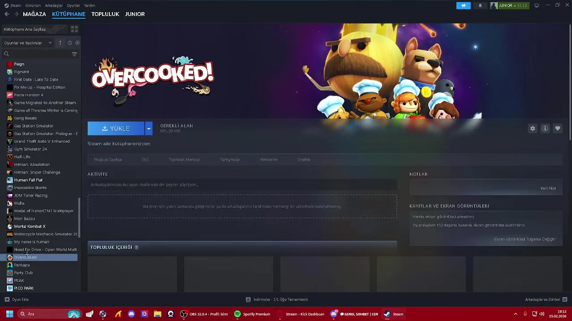Go to TOPLULUK tab
Image resolution: width=572 pixels, height=321 pixels.
click(105, 14)
